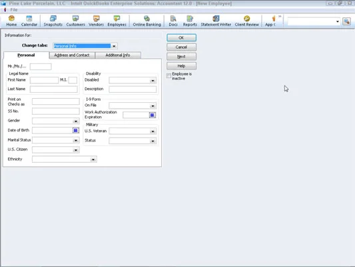Open the File menu
The image size is (355, 267).
click(x=14, y=10)
